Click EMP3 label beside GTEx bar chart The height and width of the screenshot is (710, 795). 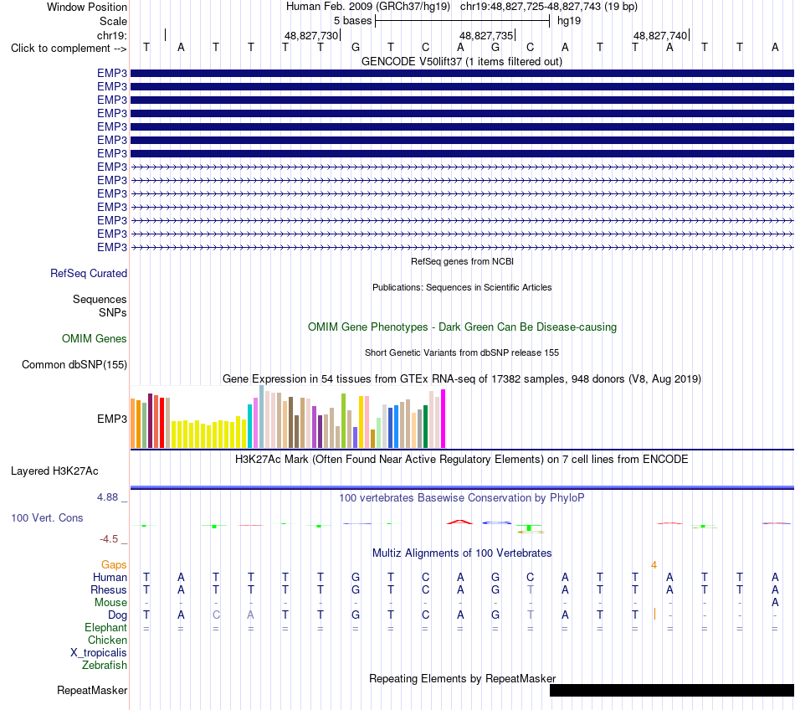[x=112, y=419]
